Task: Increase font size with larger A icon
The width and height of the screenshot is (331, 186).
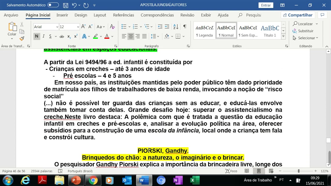Action: (83, 27)
